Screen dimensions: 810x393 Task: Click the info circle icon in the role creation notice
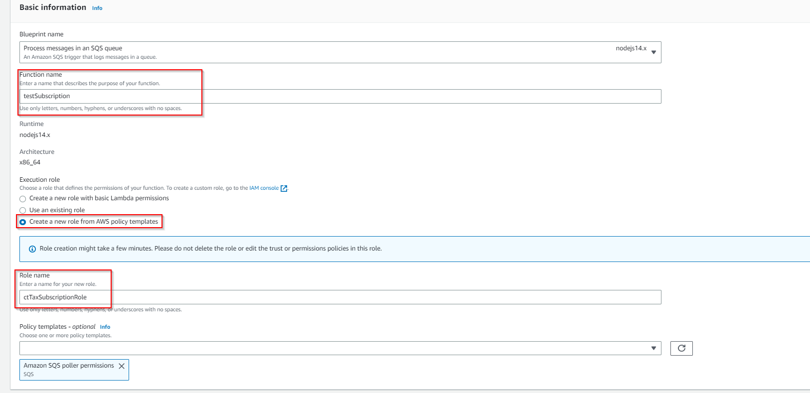pos(32,249)
